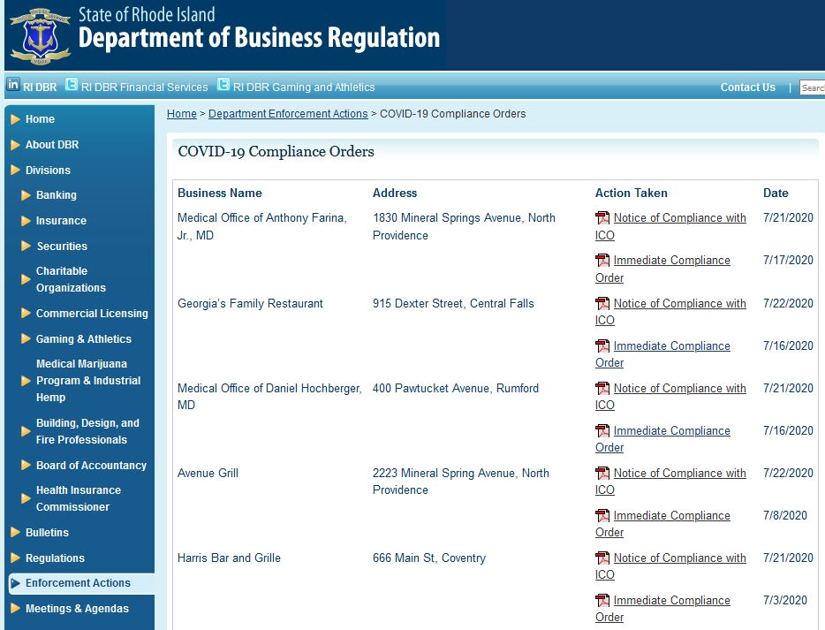Click the Contact Us link
825x630 pixels.
click(747, 87)
